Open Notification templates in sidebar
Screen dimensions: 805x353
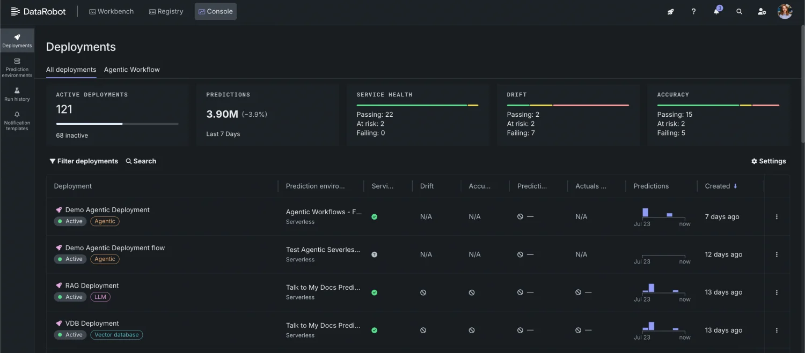pos(17,121)
